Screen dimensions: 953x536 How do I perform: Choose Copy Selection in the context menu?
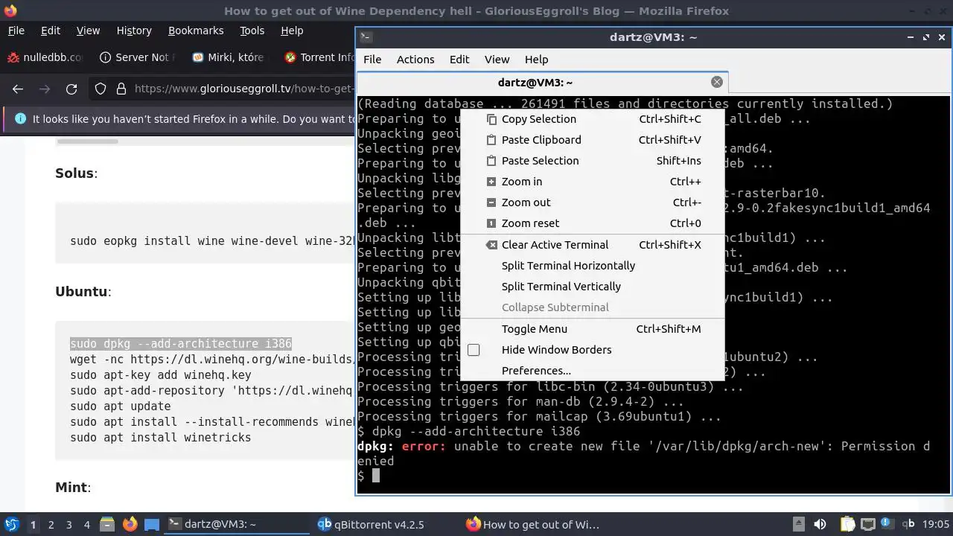pyautogui.click(x=593, y=119)
